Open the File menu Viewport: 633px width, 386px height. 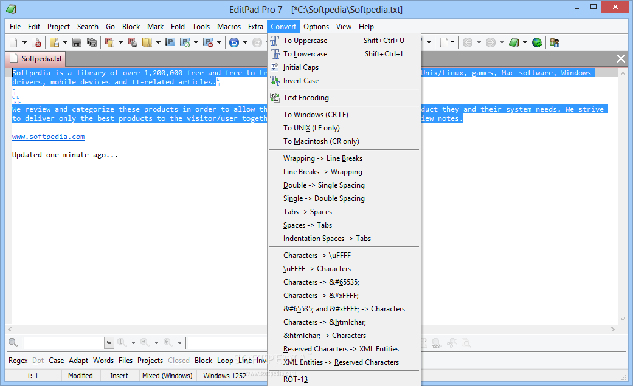pyautogui.click(x=15, y=27)
